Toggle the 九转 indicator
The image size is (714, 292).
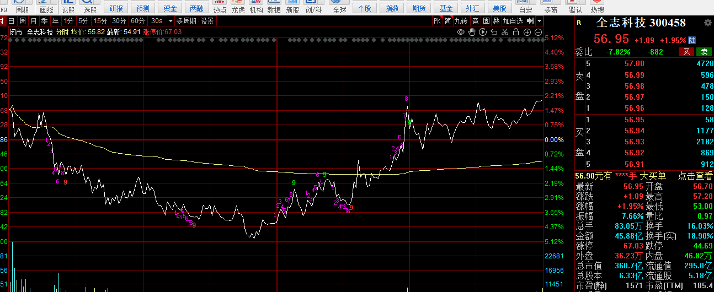pos(461,21)
